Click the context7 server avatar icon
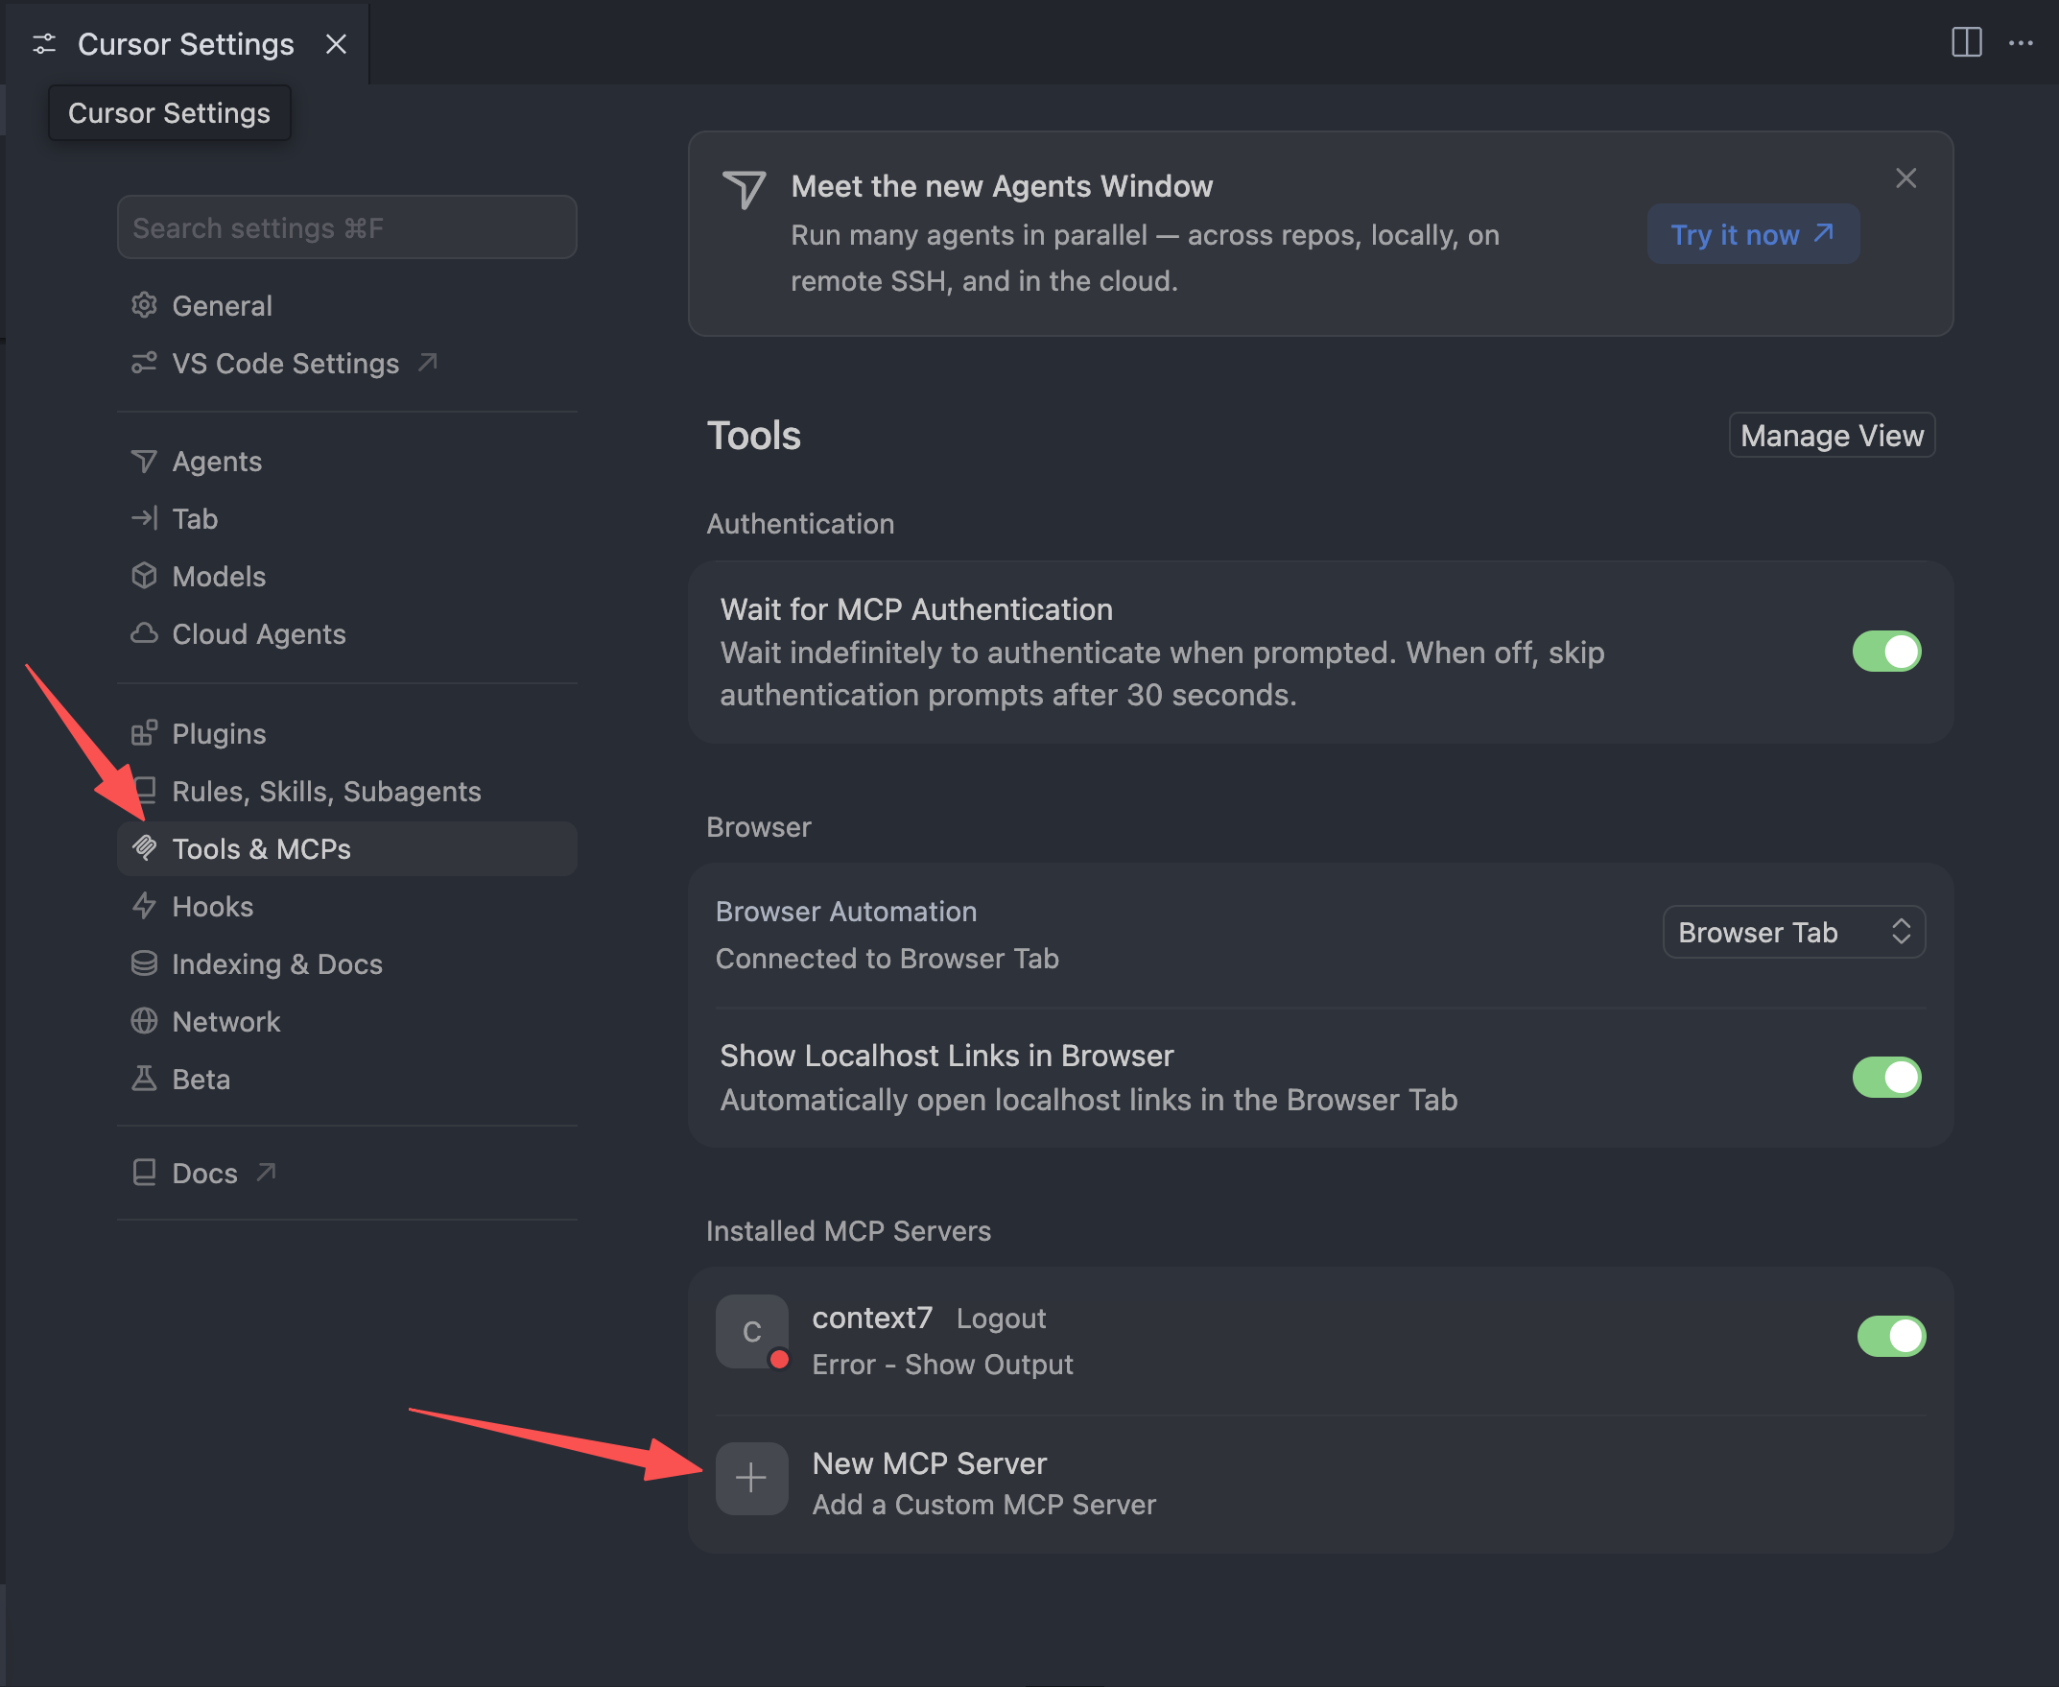2059x1687 pixels. pos(752,1331)
